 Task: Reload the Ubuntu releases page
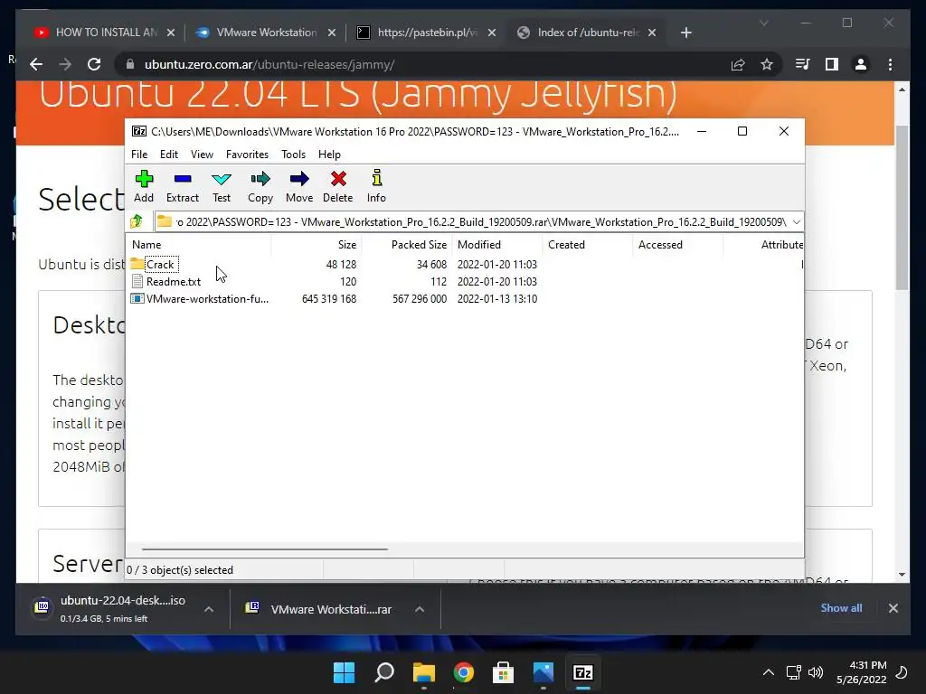click(94, 64)
